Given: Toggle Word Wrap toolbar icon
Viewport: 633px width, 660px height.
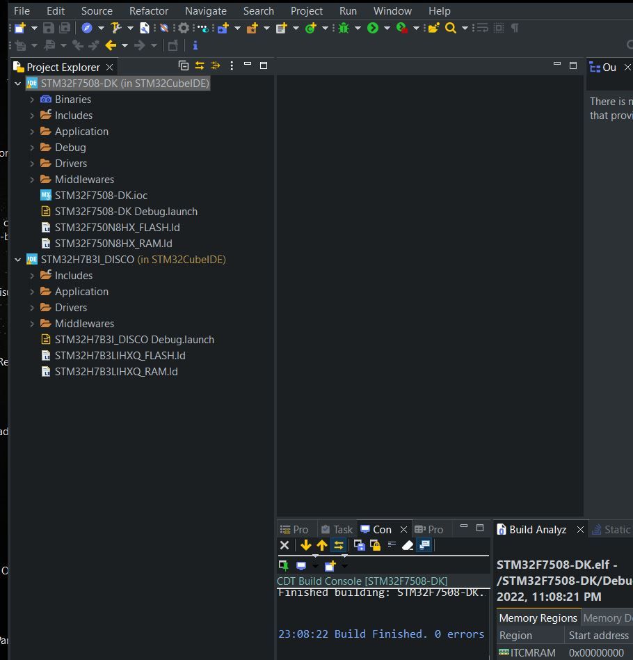Looking at the screenshot, I should coord(483,29).
